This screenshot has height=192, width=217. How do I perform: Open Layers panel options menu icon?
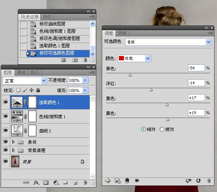[92, 72]
